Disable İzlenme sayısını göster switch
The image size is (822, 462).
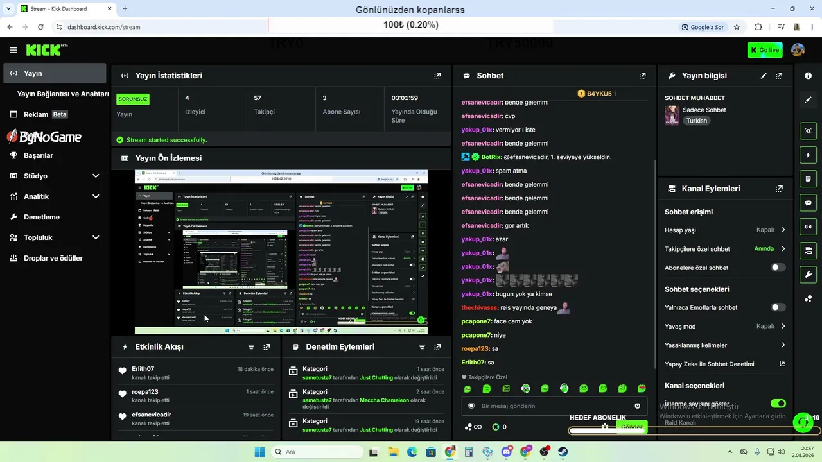[x=778, y=404]
